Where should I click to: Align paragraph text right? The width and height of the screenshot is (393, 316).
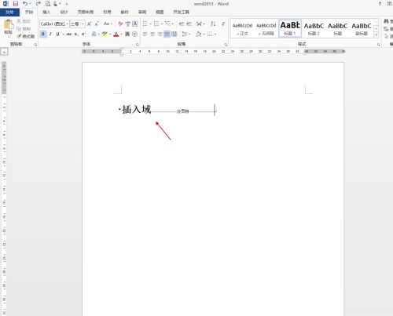click(x=160, y=34)
